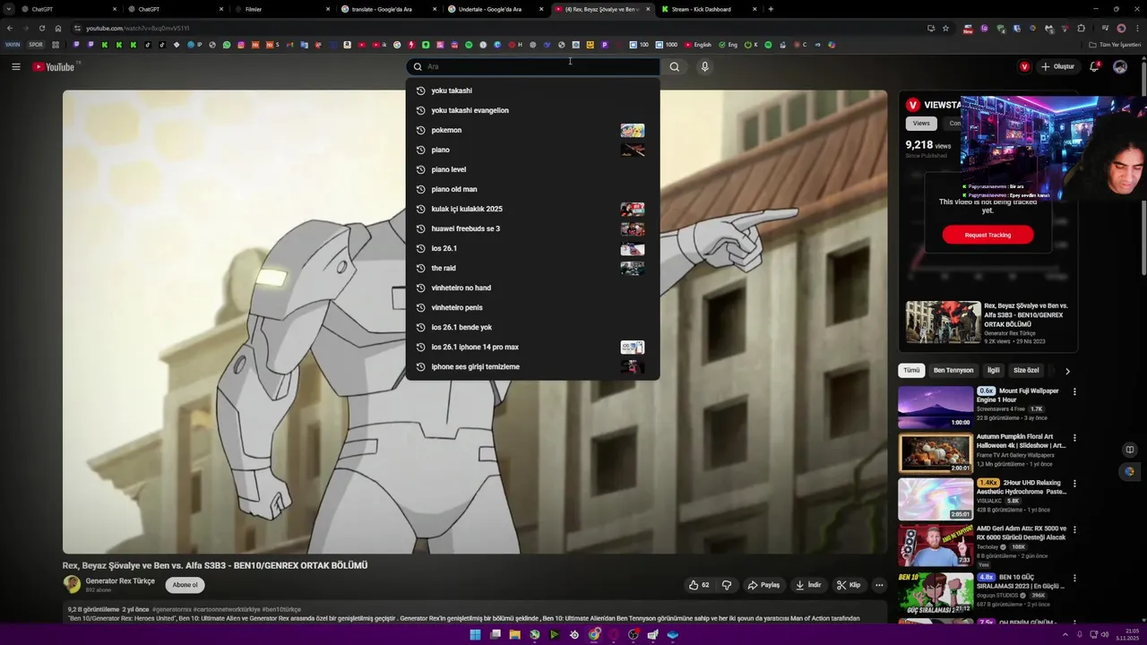Click Request Tracking button
Viewport: 1147px width, 645px height.
tap(987, 235)
